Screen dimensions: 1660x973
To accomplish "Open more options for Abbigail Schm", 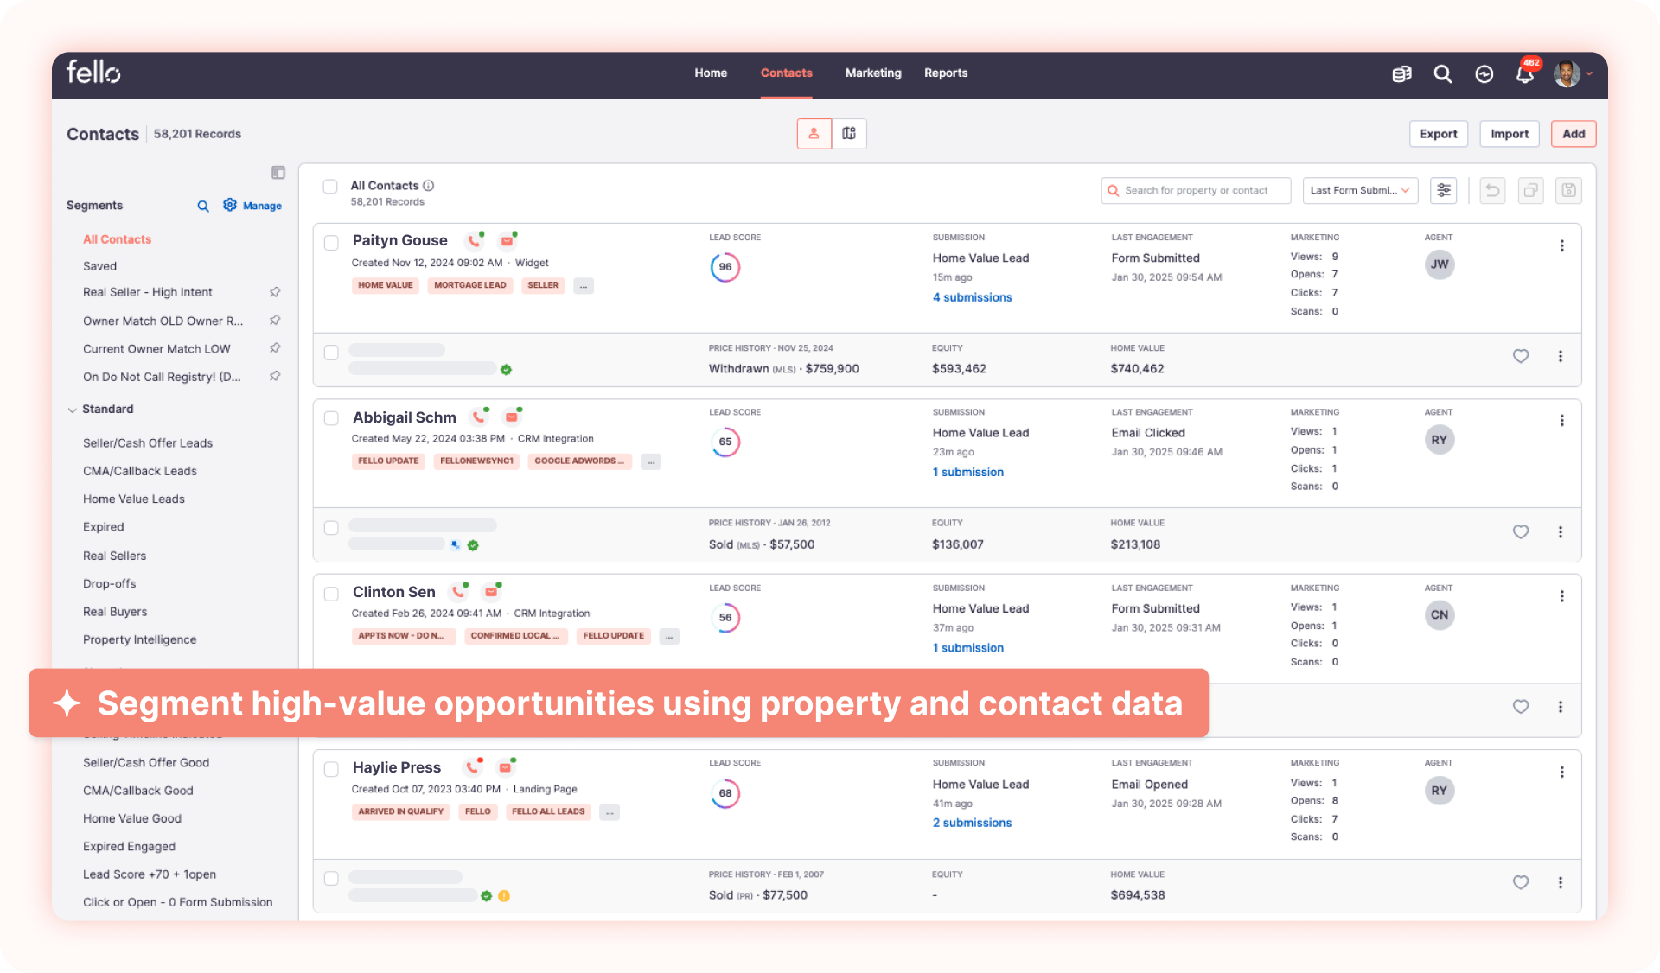I will point(1561,421).
